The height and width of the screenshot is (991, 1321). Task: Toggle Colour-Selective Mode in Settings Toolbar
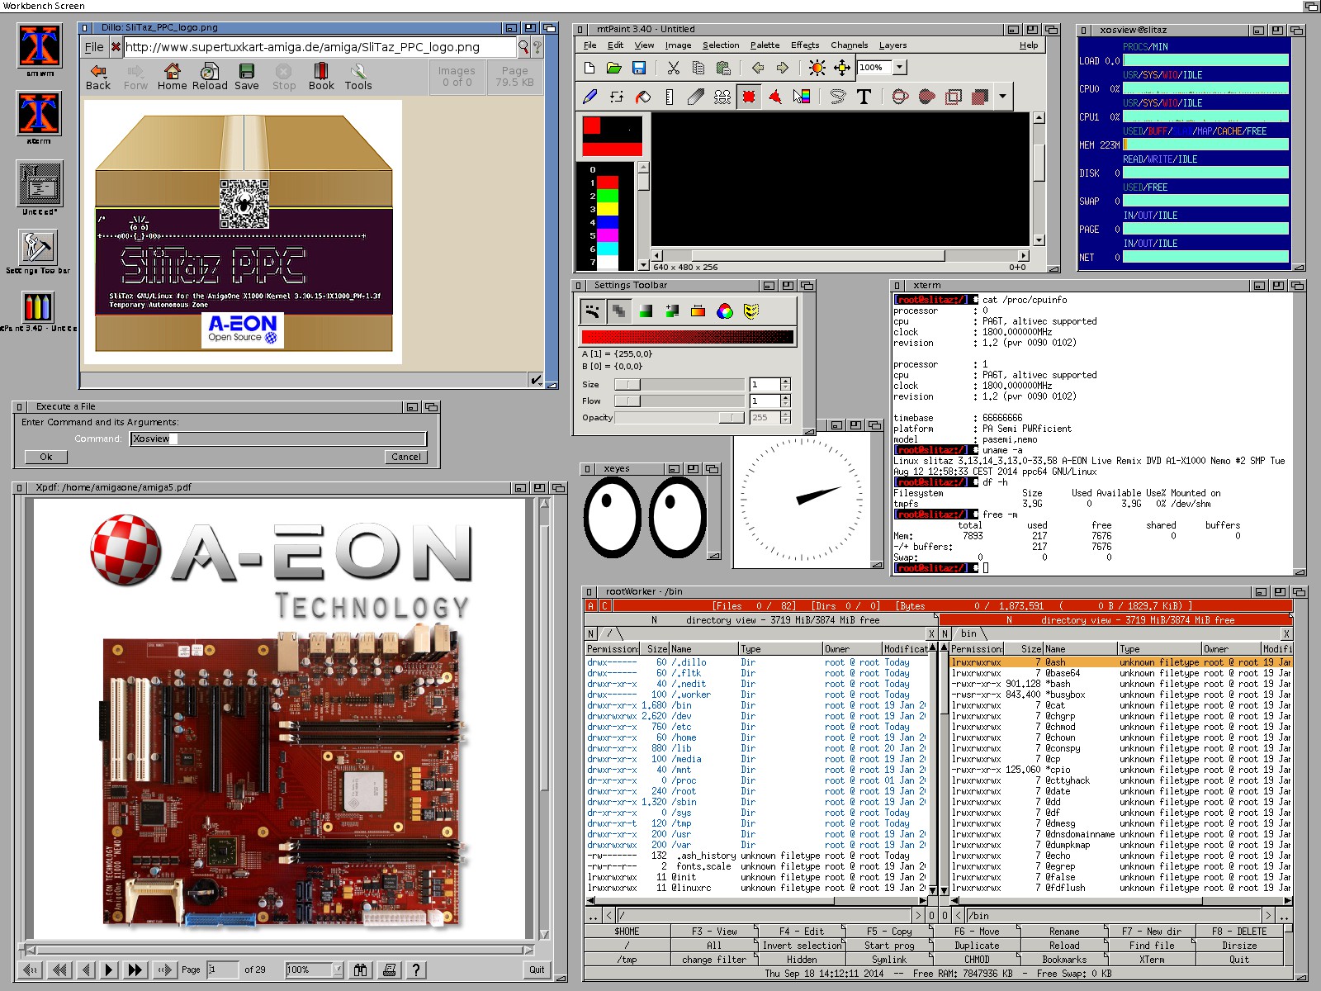tap(698, 311)
